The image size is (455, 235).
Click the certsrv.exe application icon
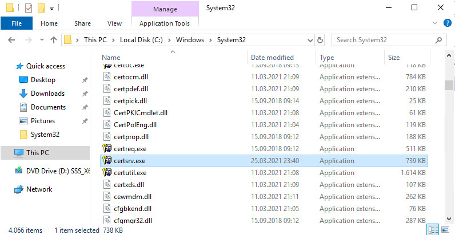tap(107, 160)
